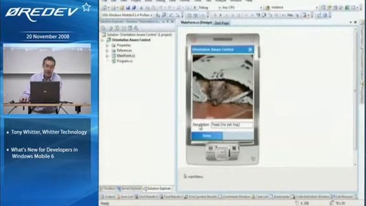This screenshot has width=366, height=206.
Task: Select the Properties folder in the tree
Action: click(124, 45)
